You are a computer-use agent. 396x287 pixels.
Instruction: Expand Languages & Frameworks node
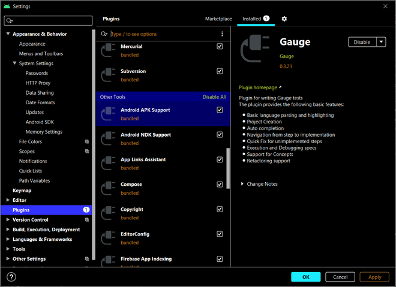(8, 239)
